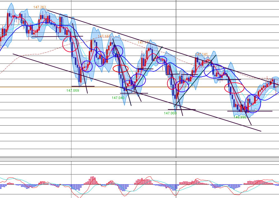Click the red ellipse above the 146.990 low

pyautogui.click(x=234, y=88)
